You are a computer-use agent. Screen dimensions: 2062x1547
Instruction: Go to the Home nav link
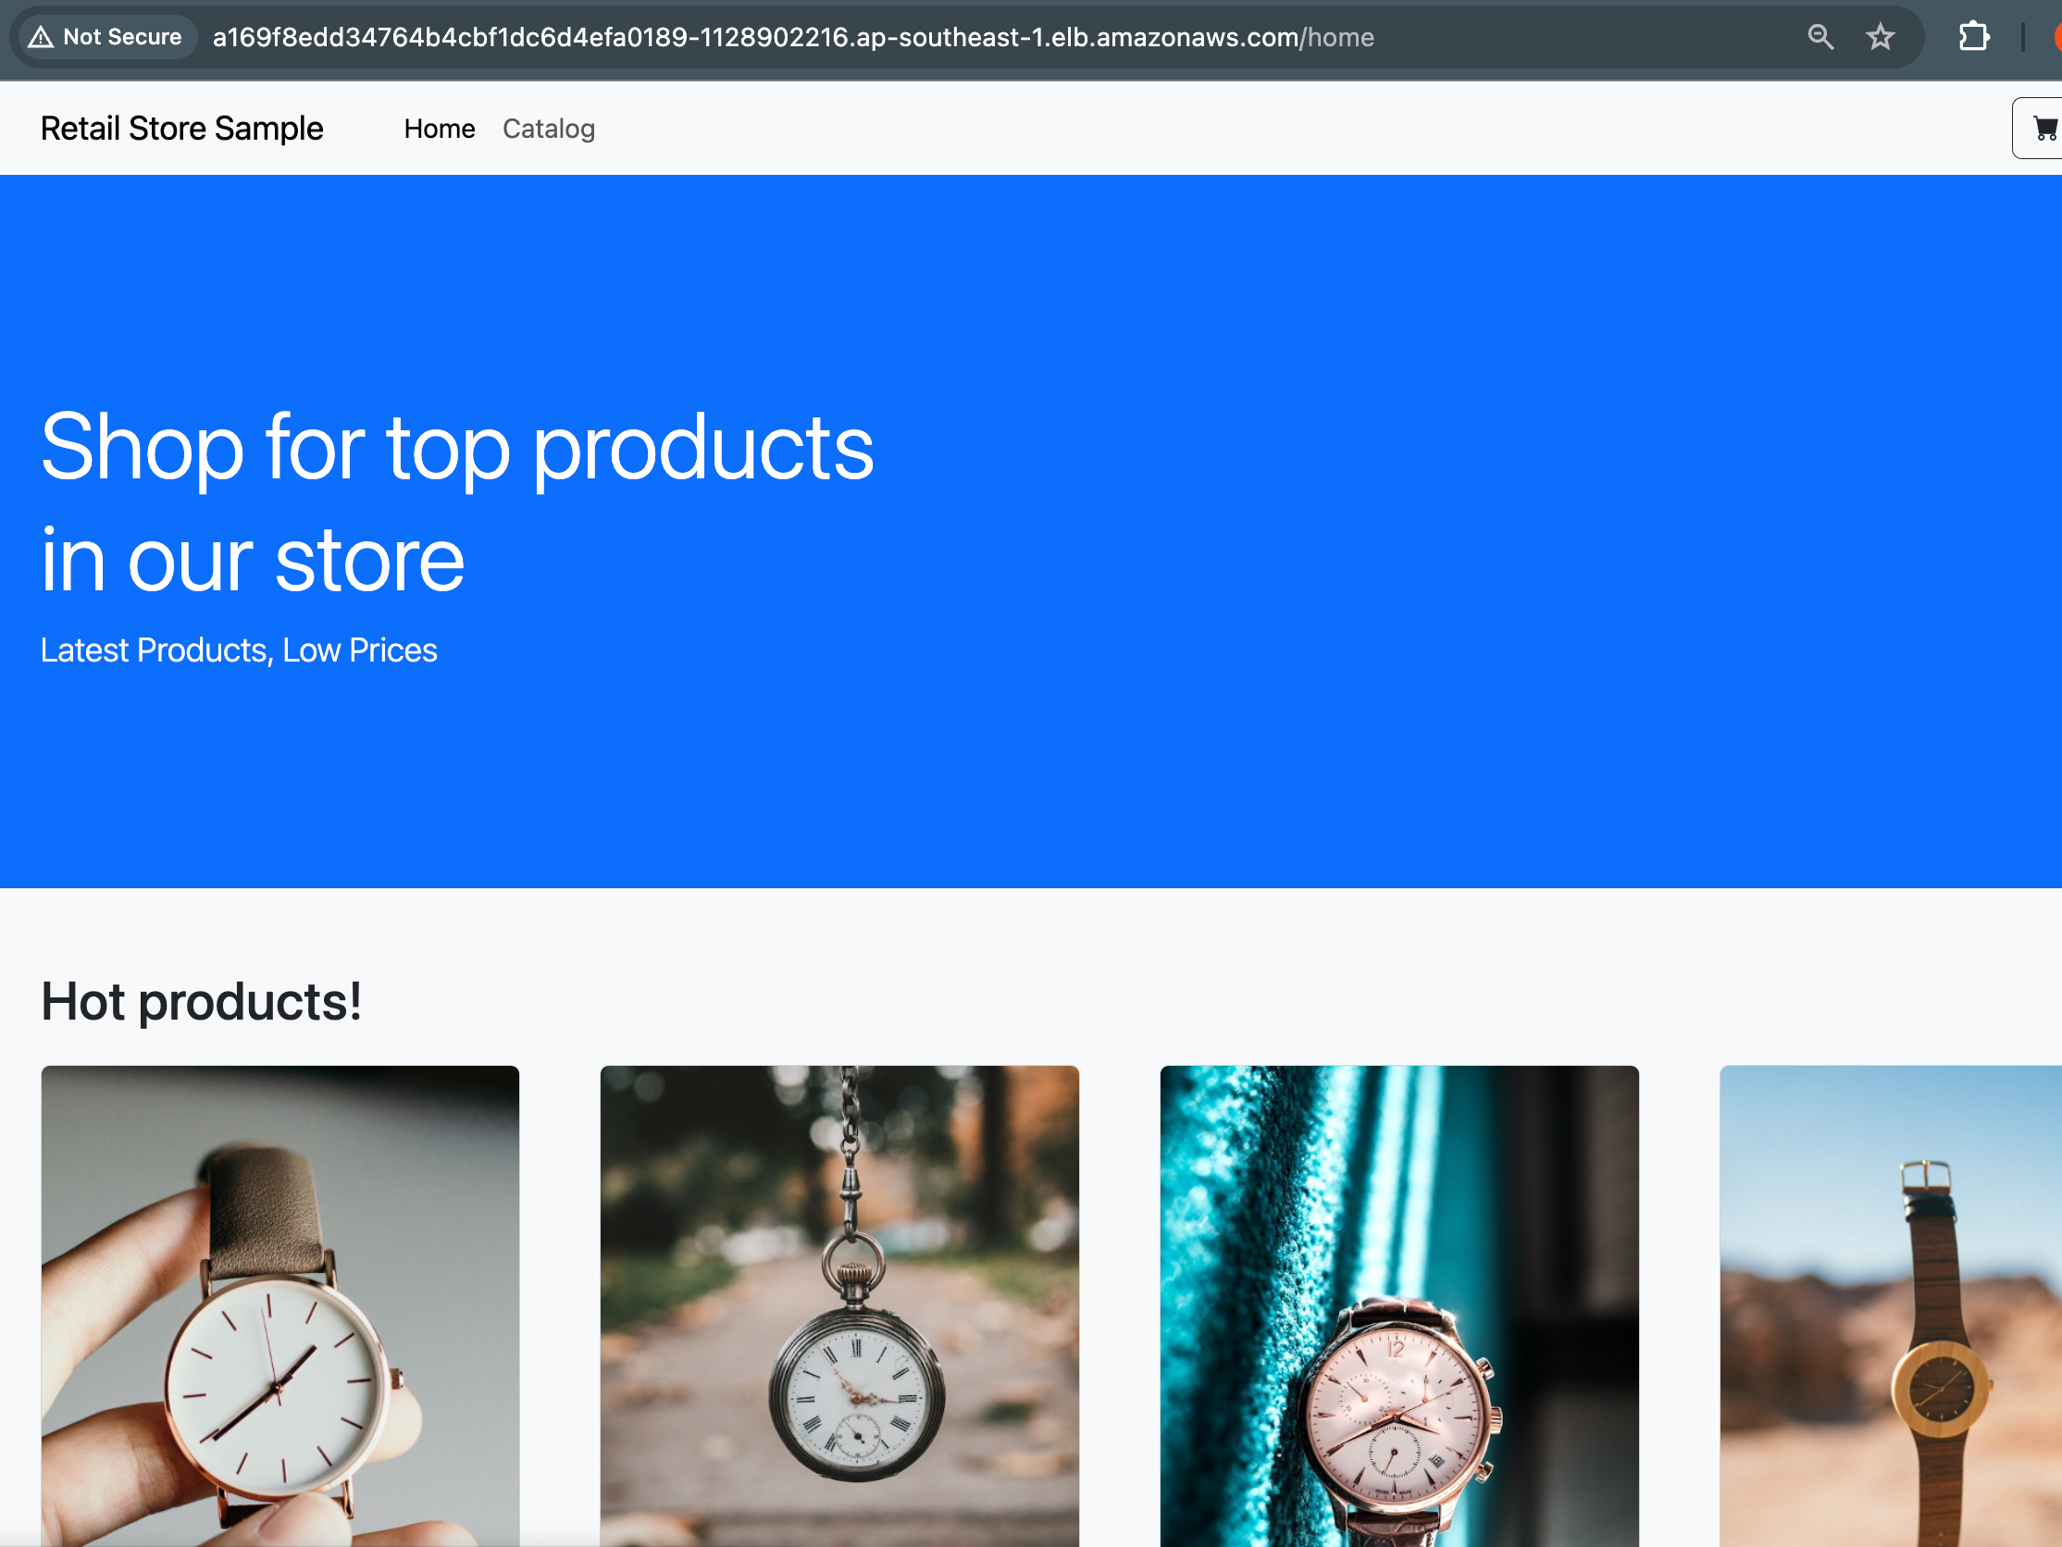coord(439,129)
